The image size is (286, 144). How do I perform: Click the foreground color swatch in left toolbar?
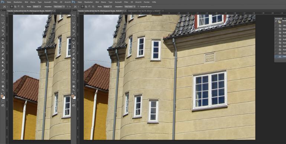[2, 96]
